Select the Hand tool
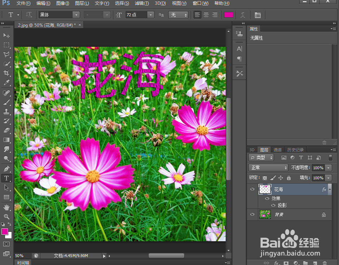The height and width of the screenshot is (265, 339). (x=6, y=207)
